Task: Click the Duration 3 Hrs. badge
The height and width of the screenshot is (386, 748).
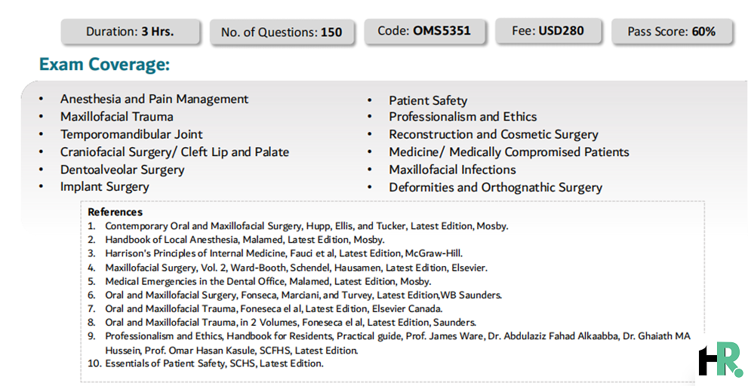Action: [x=131, y=32]
